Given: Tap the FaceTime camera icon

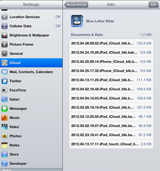Looking at the screenshot, I should click(5, 90).
